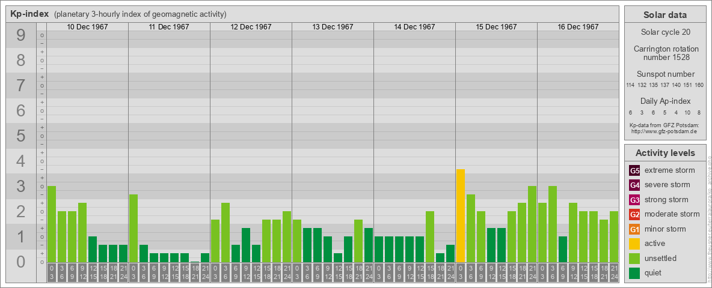Screen dimensions: 712x288
Task: Click the 18-21 hour bar on 13 Dec
Action: pos(358,241)
